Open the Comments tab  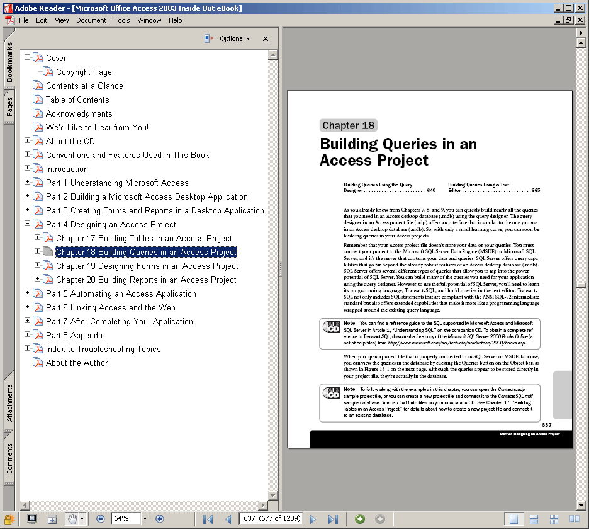click(9, 458)
